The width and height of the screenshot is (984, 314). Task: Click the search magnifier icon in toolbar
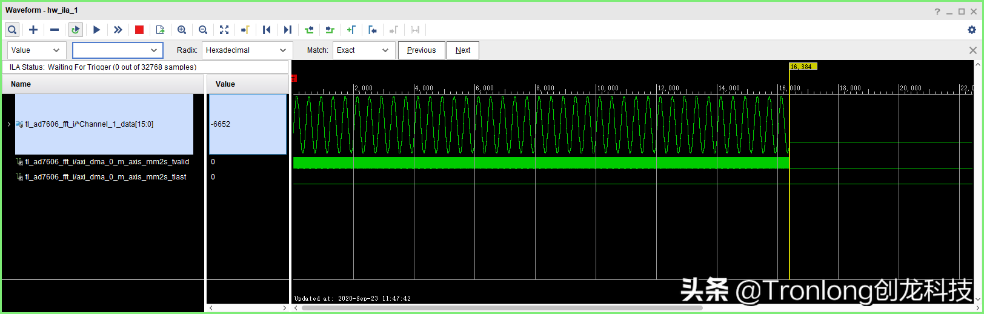(12, 30)
